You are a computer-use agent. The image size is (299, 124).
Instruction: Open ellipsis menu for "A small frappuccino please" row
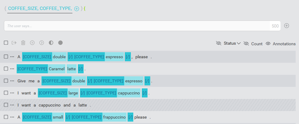tap(12, 117)
